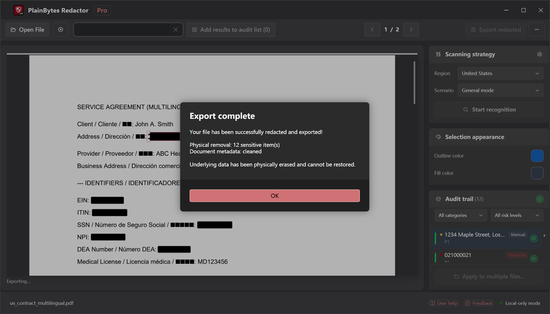Open User help link
Viewport: 550px width, 314px height.
[443, 303]
